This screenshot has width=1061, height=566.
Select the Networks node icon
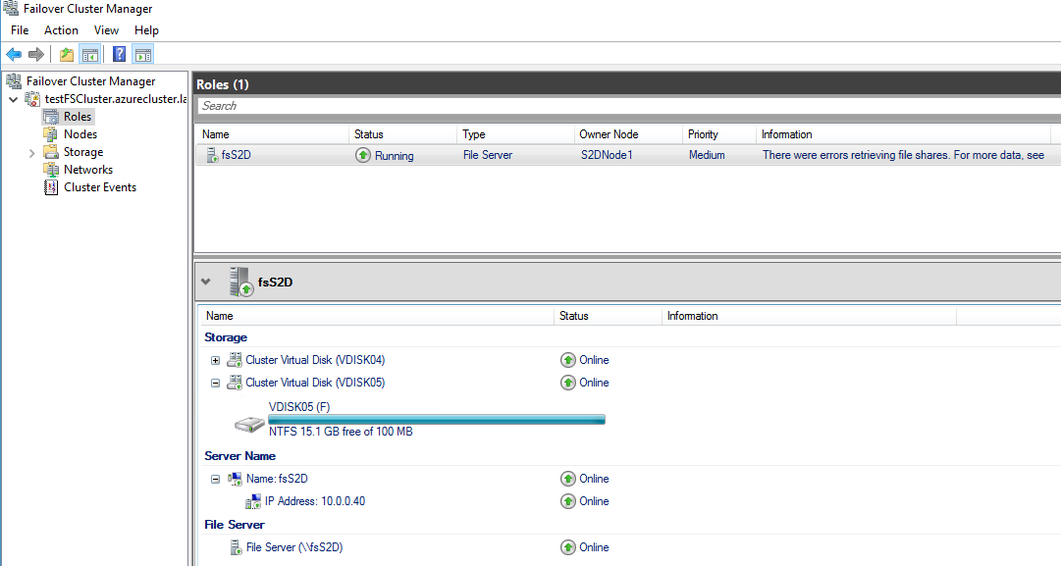point(51,170)
